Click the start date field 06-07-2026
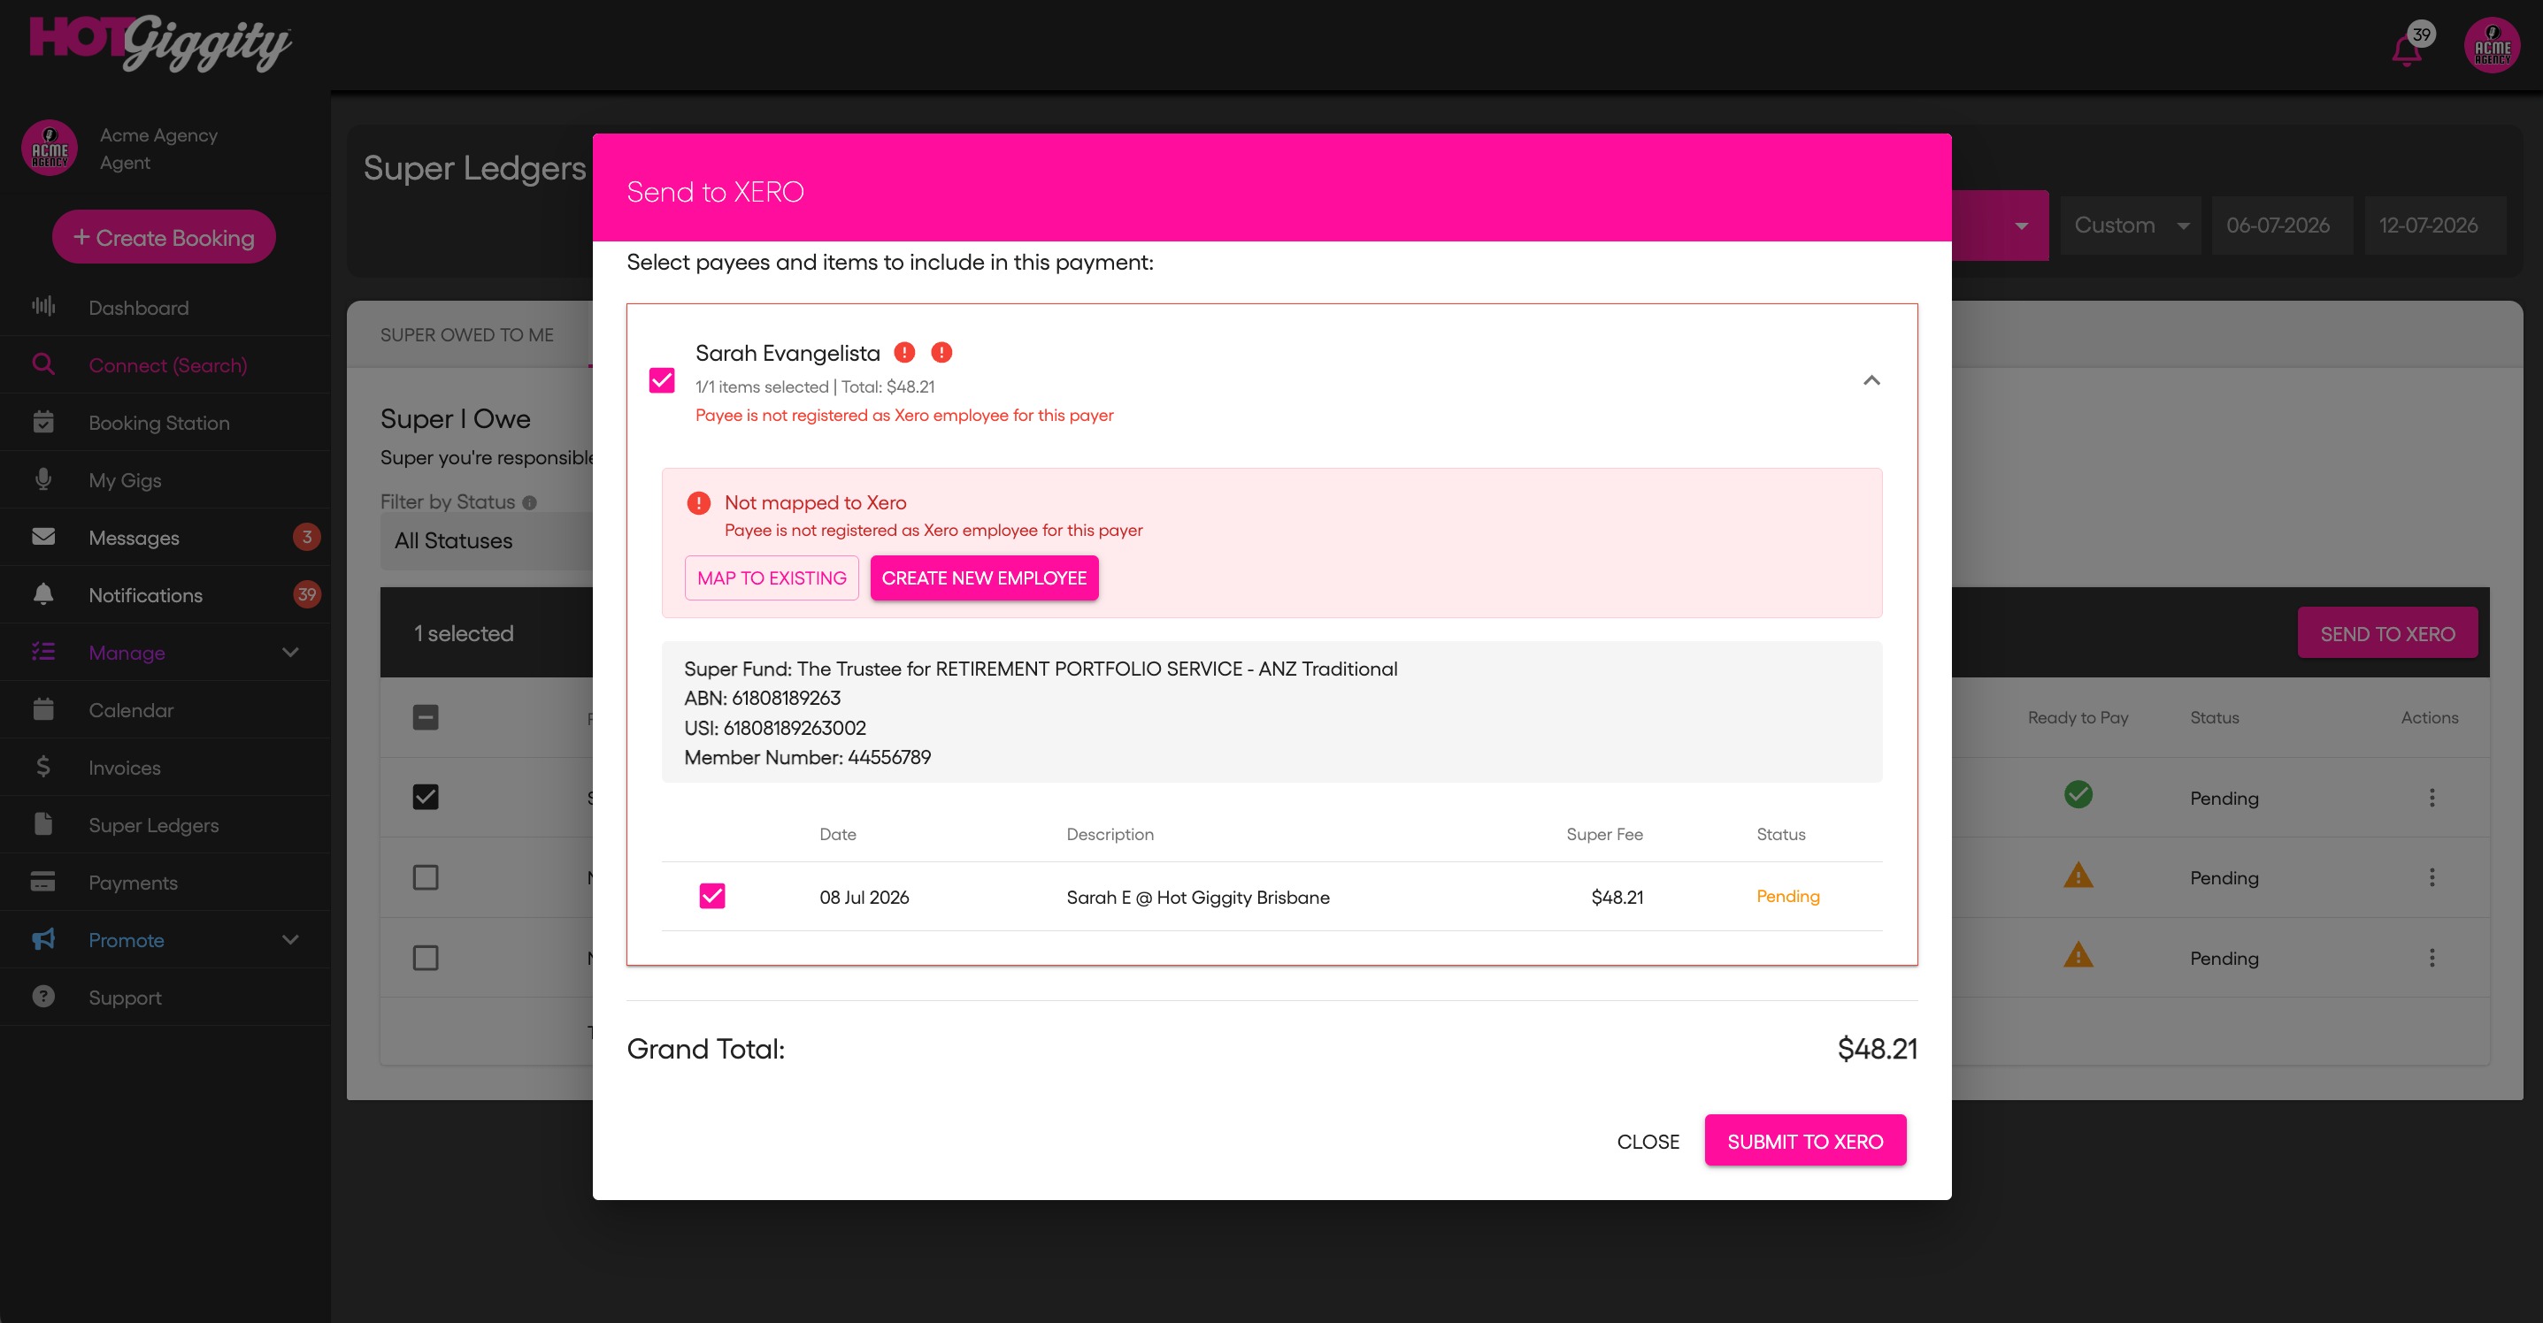 pos(2280,226)
